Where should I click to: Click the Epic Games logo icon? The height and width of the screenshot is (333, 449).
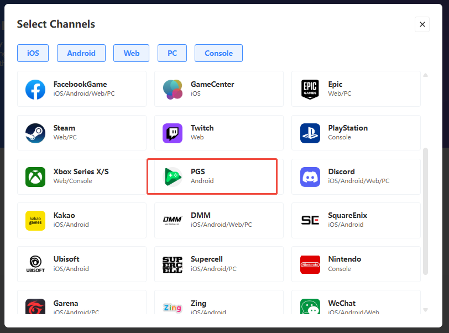tap(310, 90)
